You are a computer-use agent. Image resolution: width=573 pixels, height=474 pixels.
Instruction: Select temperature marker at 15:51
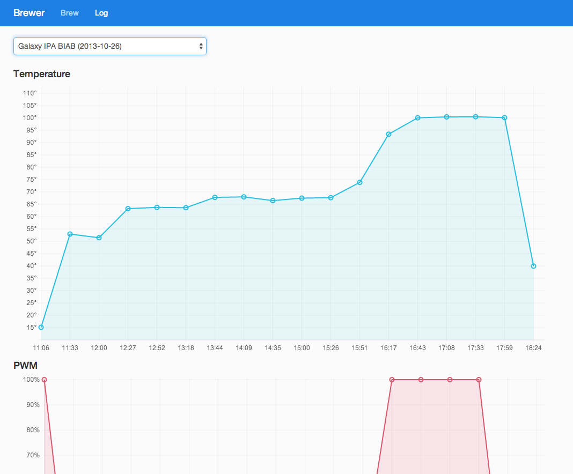tap(359, 182)
